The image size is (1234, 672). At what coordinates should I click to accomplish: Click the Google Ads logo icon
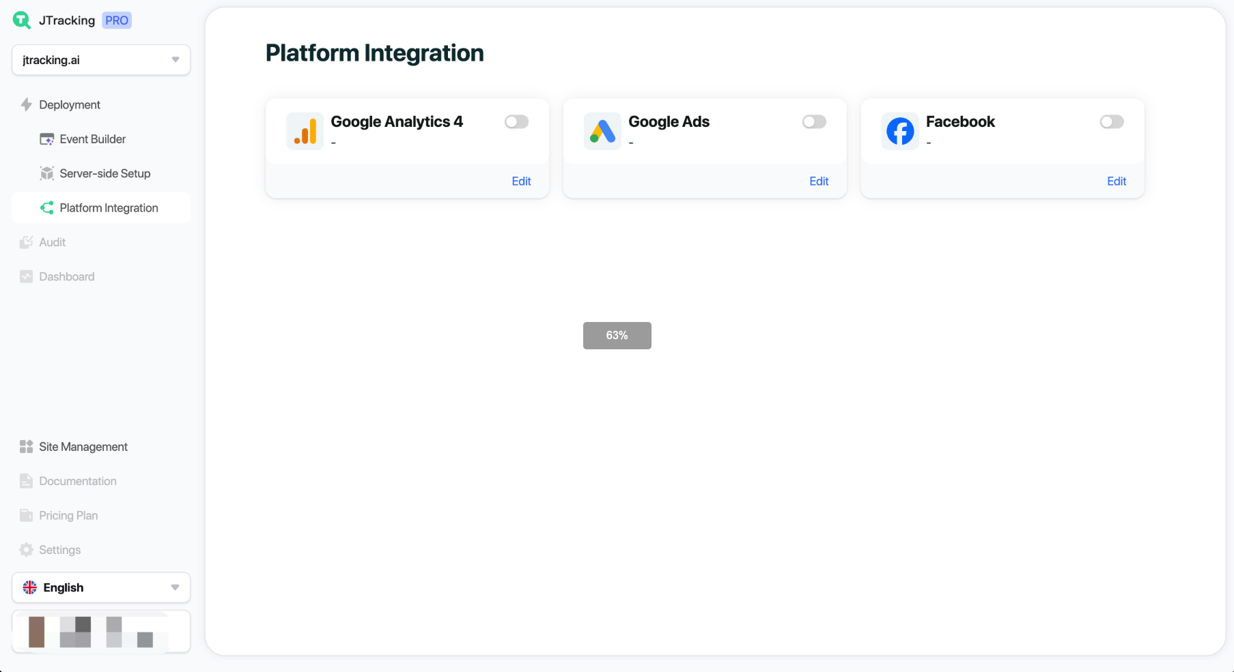click(602, 131)
